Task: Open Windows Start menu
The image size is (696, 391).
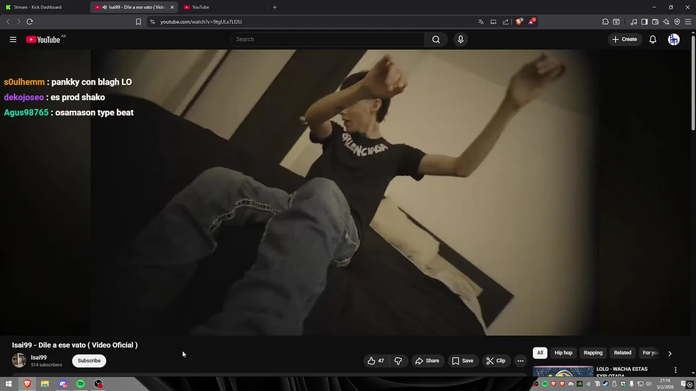Action: (8, 384)
